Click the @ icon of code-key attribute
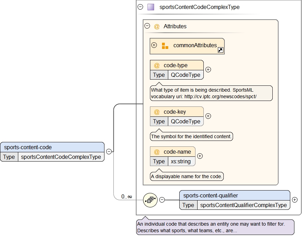 pyautogui.click(x=157, y=112)
